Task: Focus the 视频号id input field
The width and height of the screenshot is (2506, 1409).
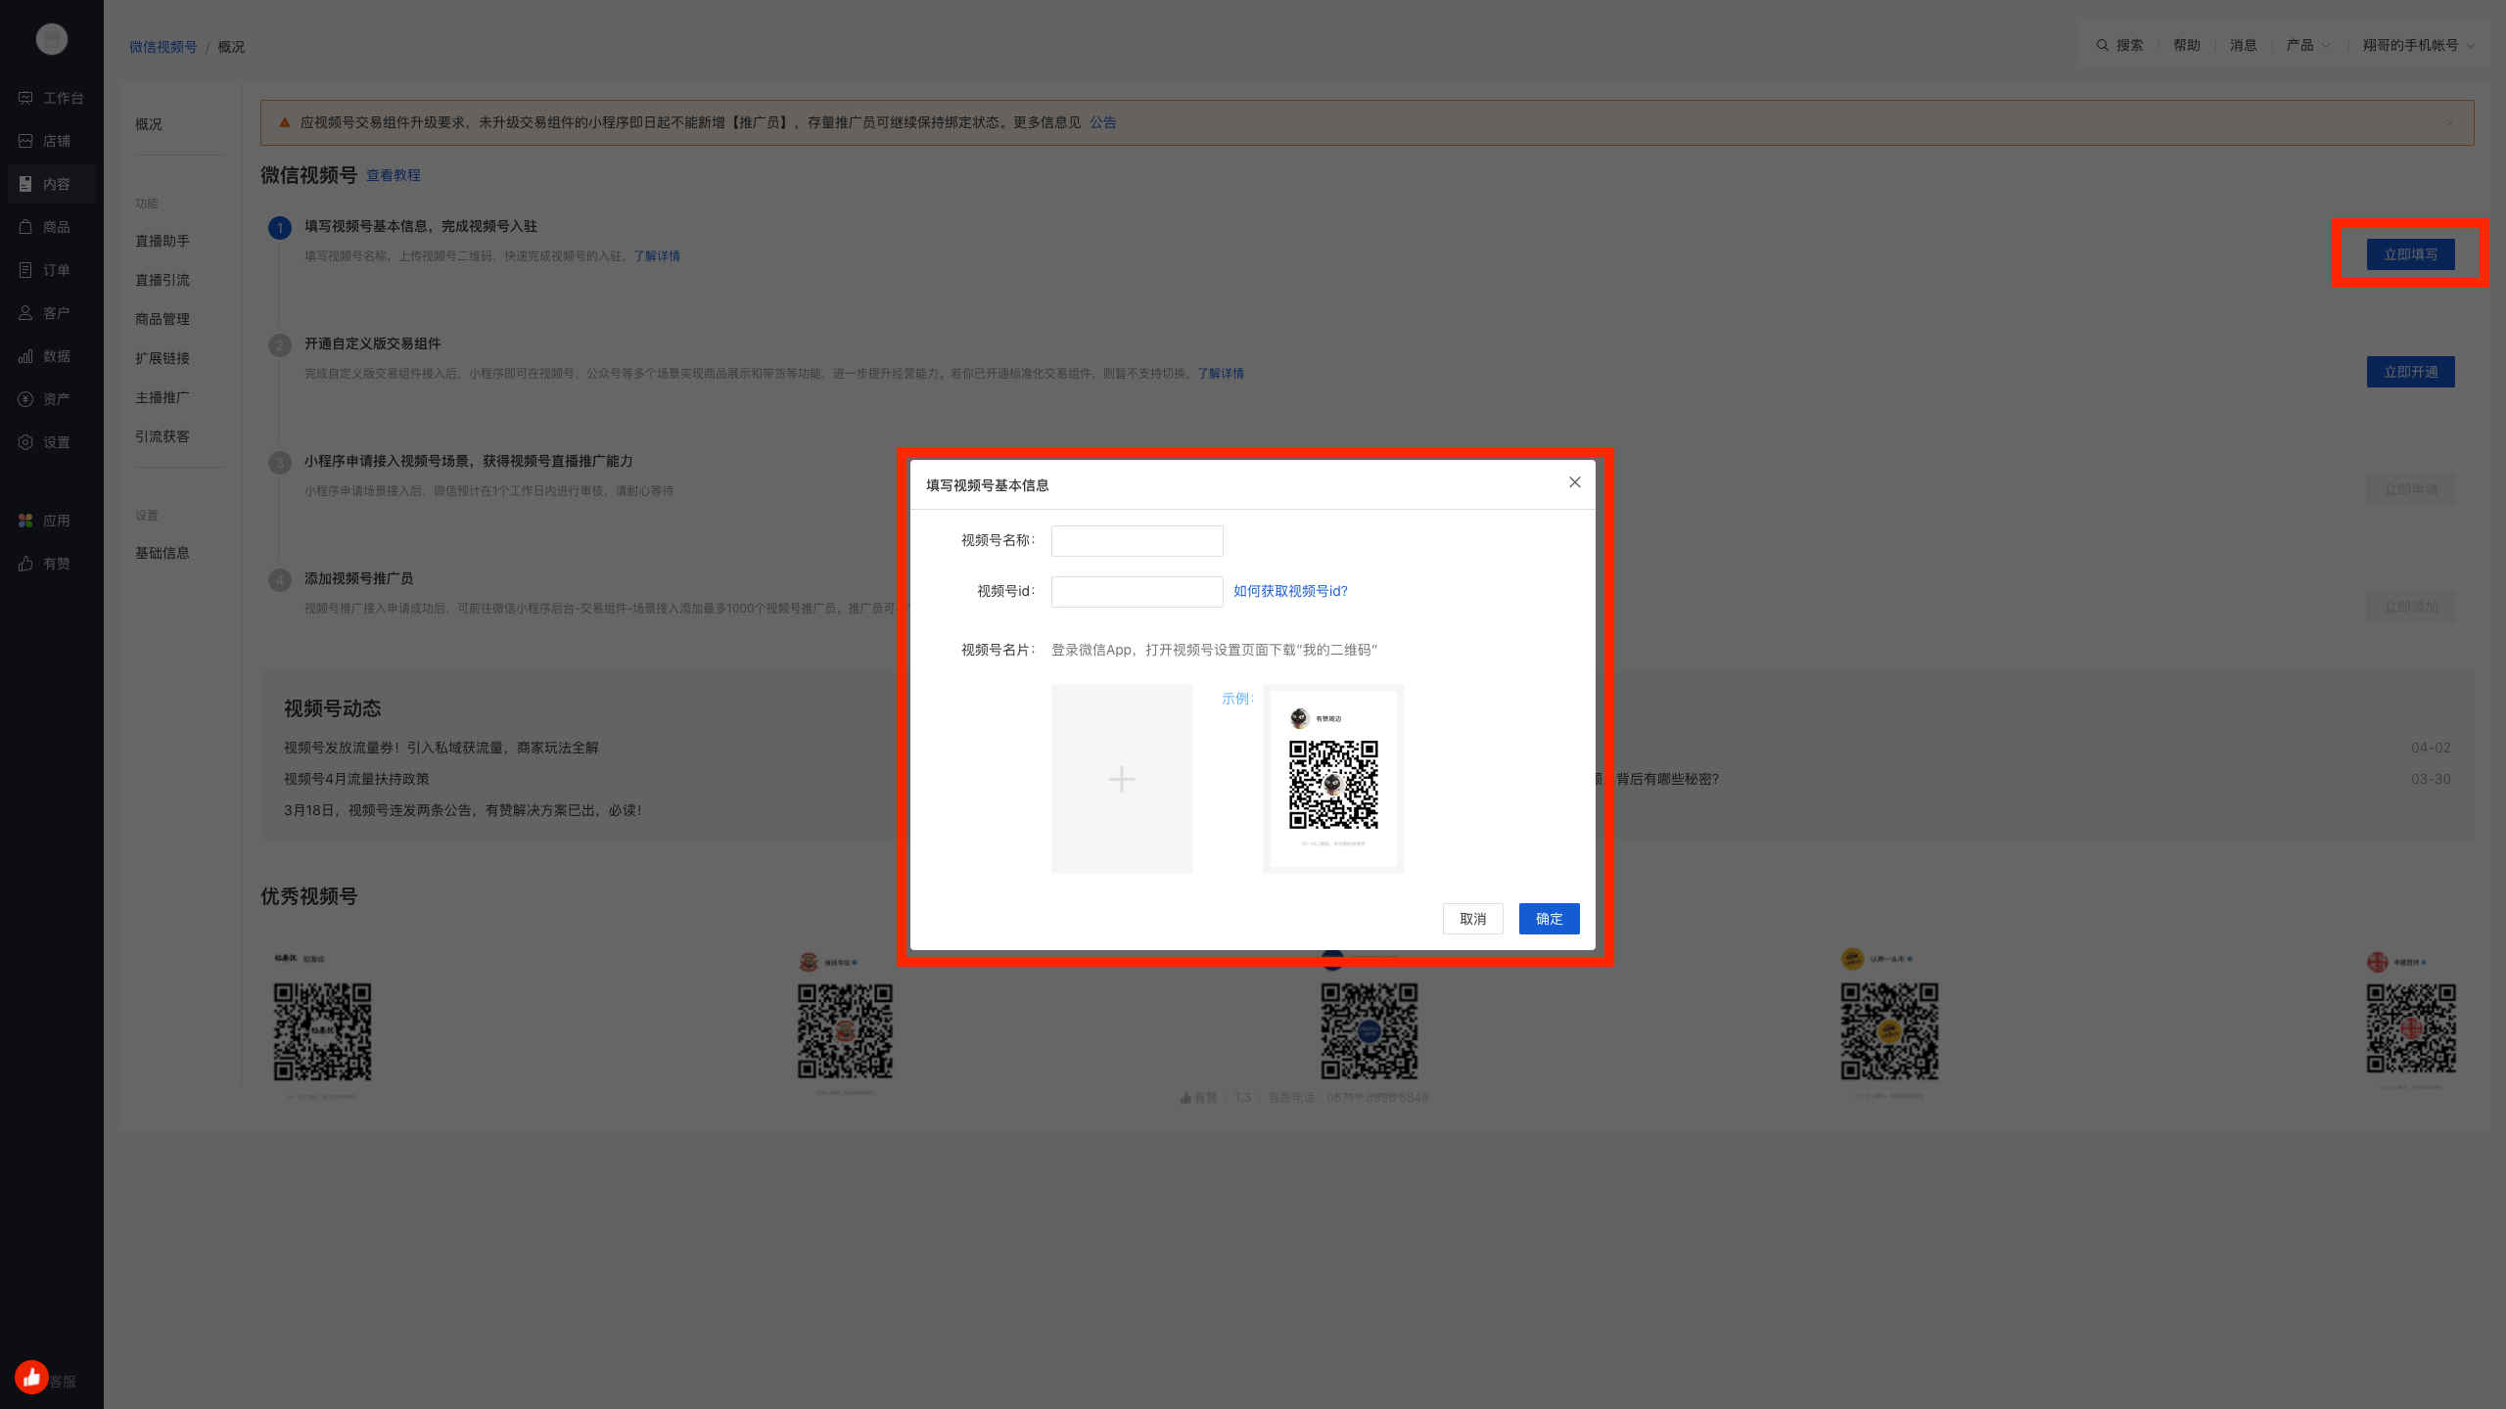Action: 1137,592
